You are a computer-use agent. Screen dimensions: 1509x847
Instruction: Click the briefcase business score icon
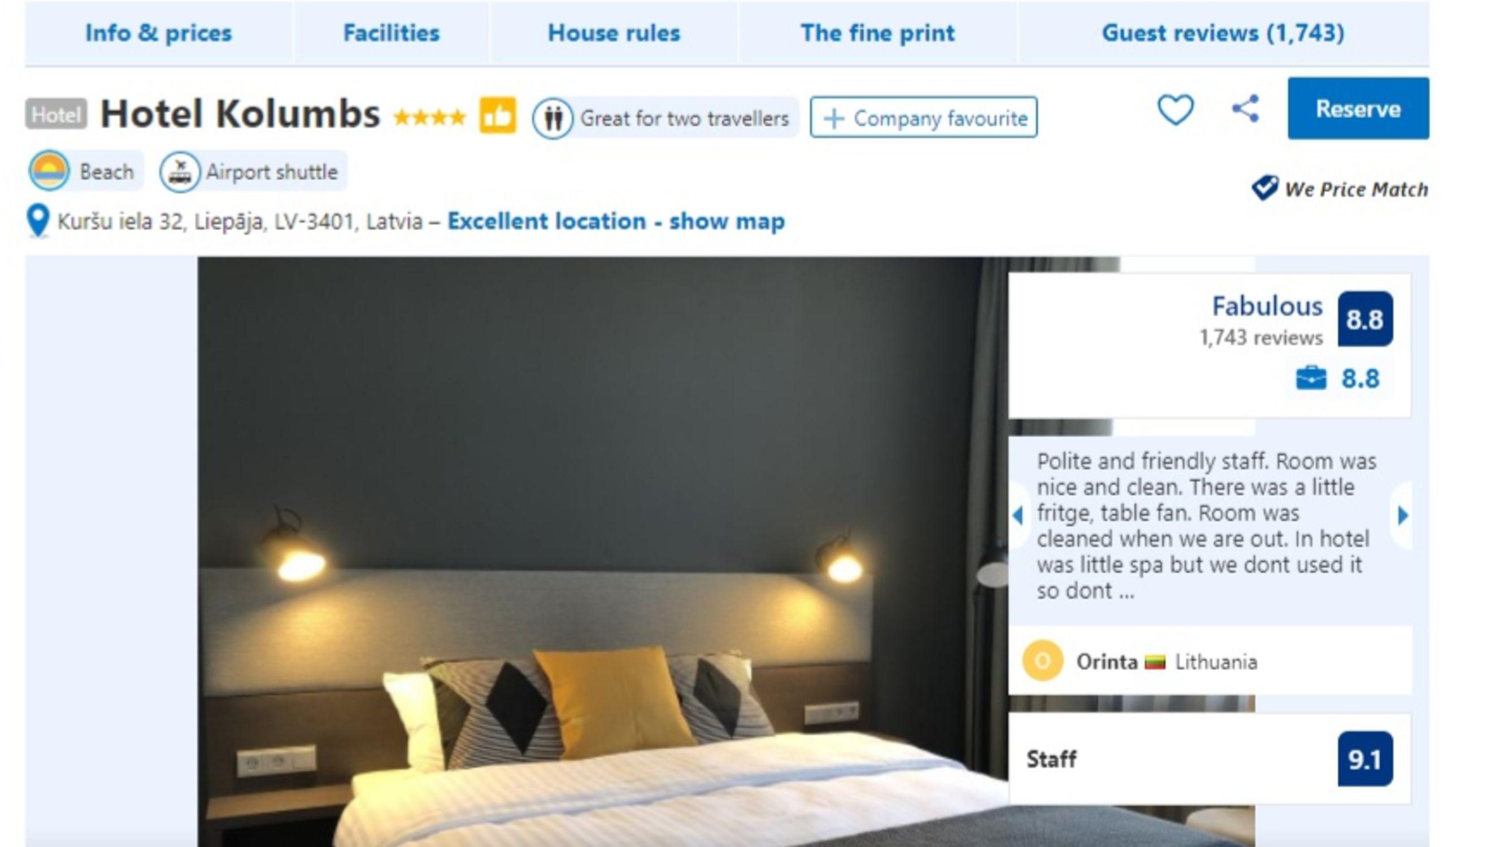click(x=1310, y=378)
